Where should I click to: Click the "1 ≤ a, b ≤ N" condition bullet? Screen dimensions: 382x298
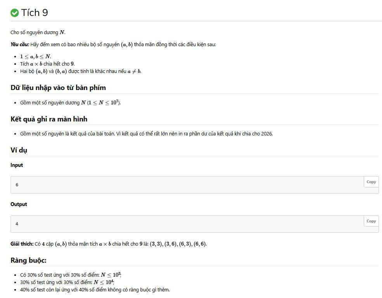tap(36, 56)
